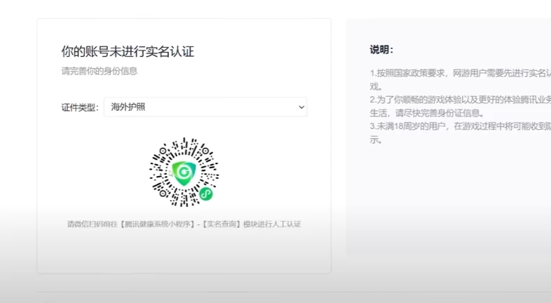The height and width of the screenshot is (303, 551).
Task: Click 请微信扫码前往 text under QR code
Action: pyautogui.click(x=93, y=224)
